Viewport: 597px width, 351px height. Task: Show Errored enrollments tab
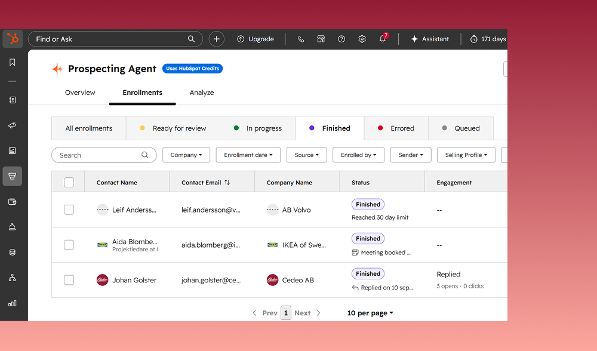[396, 128]
